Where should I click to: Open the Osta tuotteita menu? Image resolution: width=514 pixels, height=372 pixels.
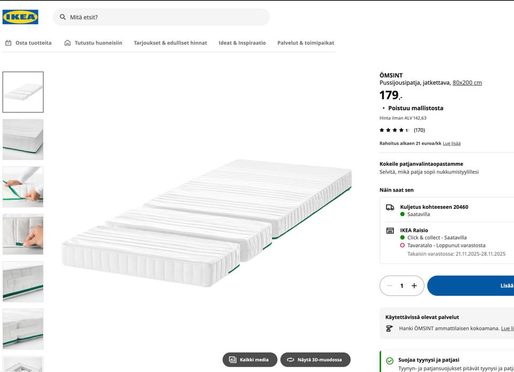pos(28,43)
